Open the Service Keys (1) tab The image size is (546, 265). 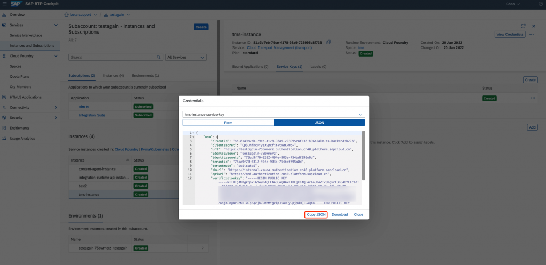(x=290, y=66)
